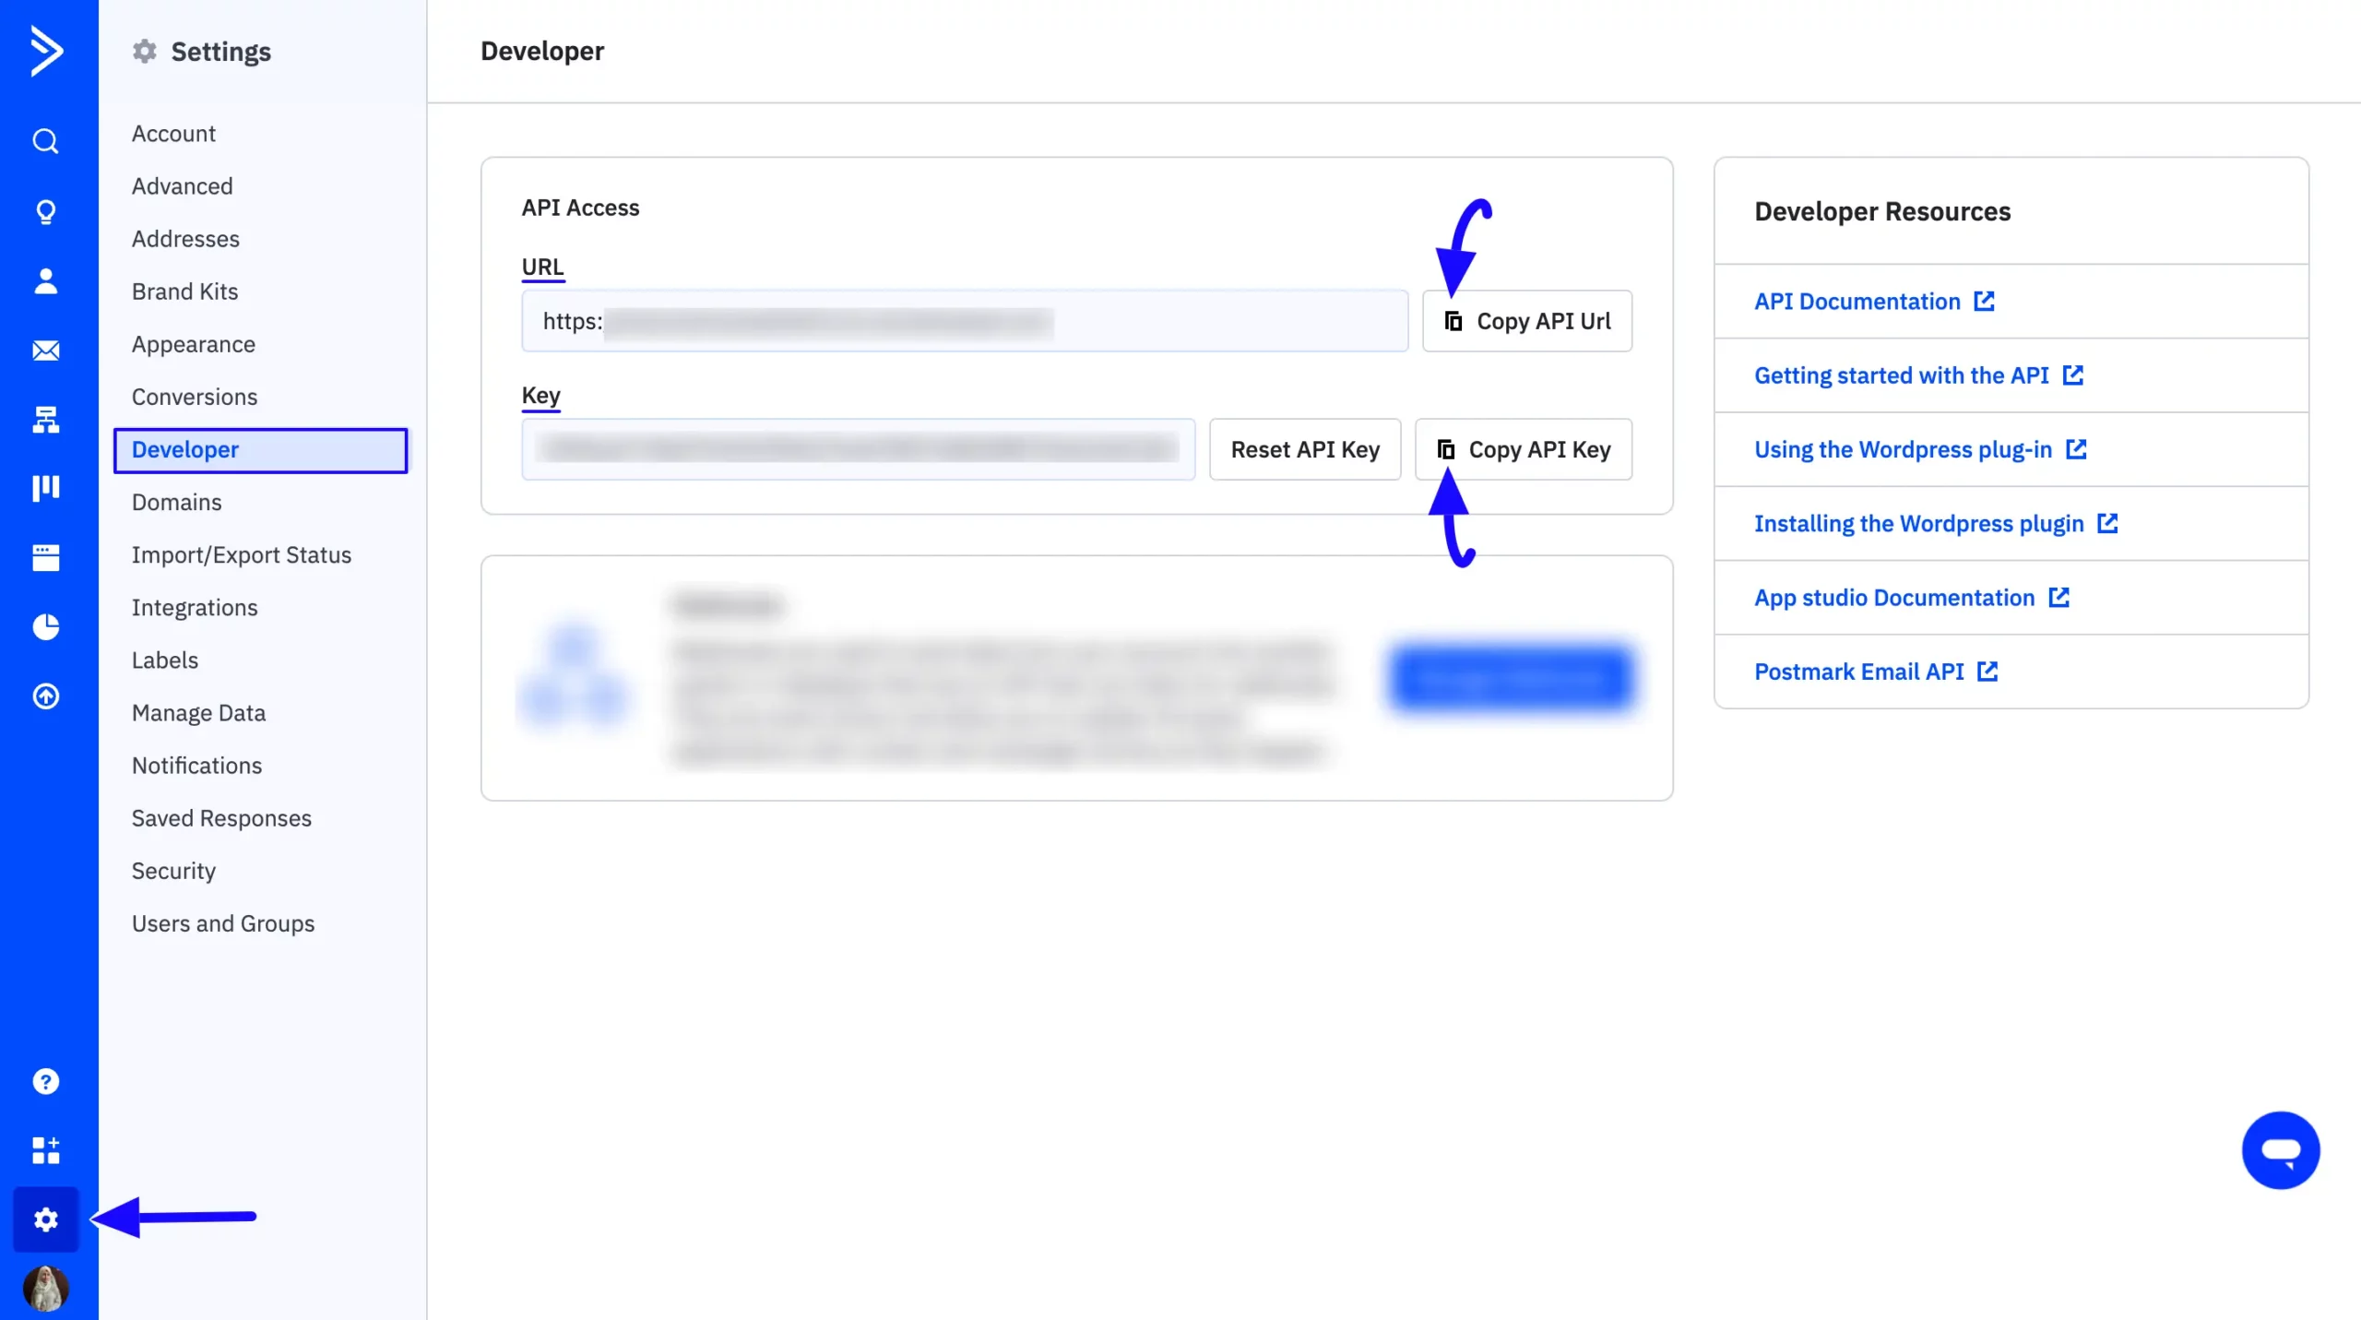Open the Apps grid plus icon
The width and height of the screenshot is (2361, 1320).
click(x=46, y=1150)
